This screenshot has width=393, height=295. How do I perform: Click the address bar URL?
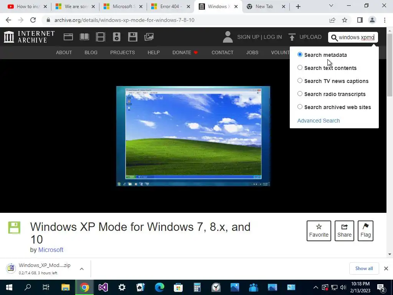coord(124,20)
